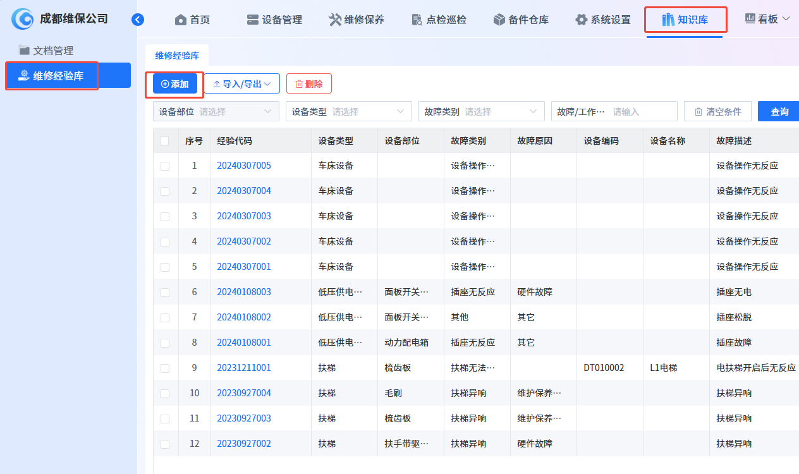Screen dimensions: 799x474
Task: Expand the 设备部位 dropdown filter
Action: click(x=216, y=112)
